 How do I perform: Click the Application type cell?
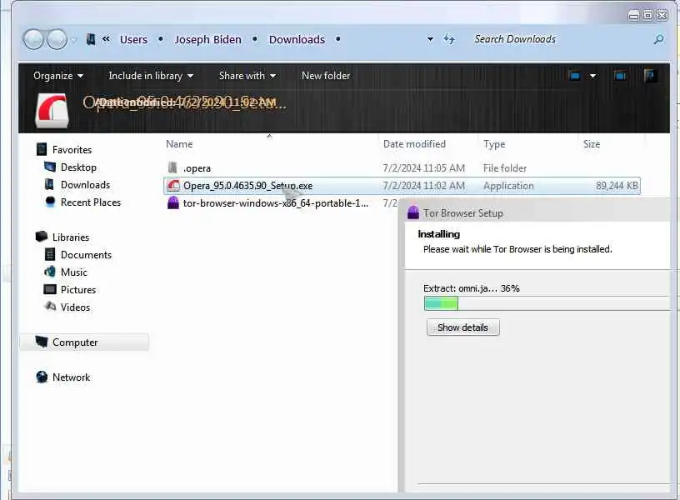click(508, 186)
